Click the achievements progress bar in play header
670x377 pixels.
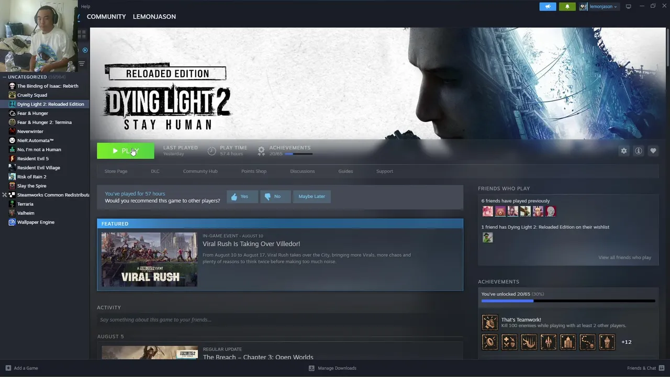pyautogui.click(x=298, y=154)
